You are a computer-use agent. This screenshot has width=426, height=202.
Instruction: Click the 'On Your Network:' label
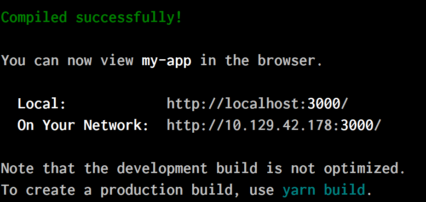[x=83, y=125]
